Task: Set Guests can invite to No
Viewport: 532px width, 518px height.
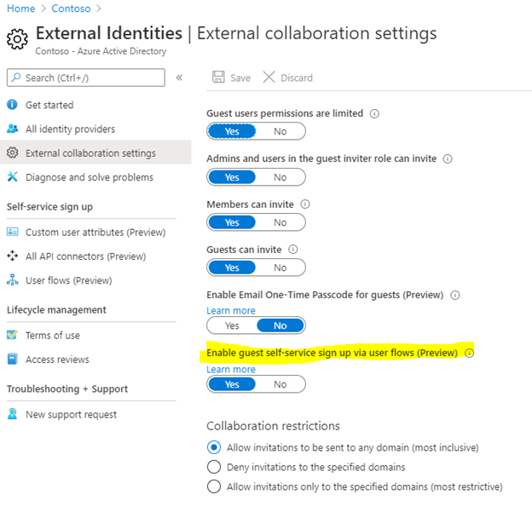Action: 280,268
